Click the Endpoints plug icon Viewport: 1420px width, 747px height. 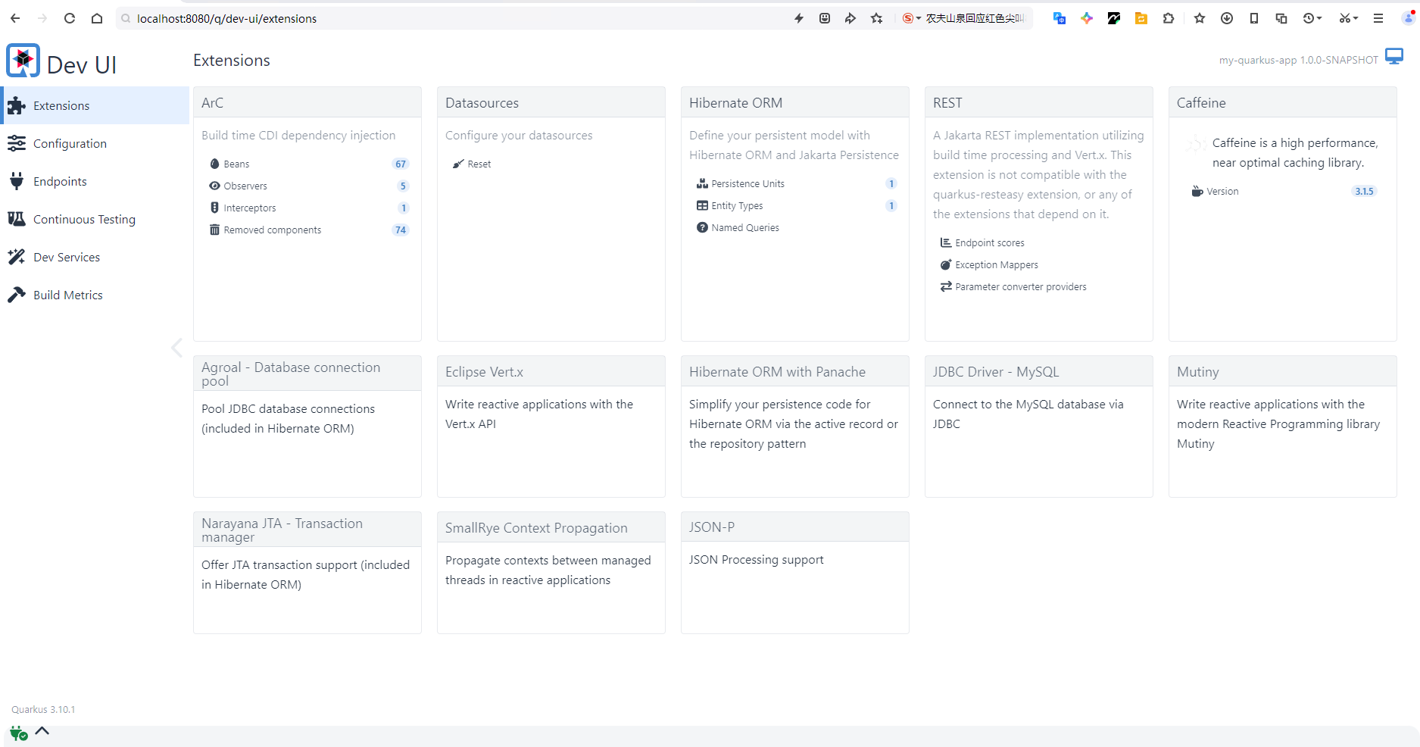click(x=17, y=181)
